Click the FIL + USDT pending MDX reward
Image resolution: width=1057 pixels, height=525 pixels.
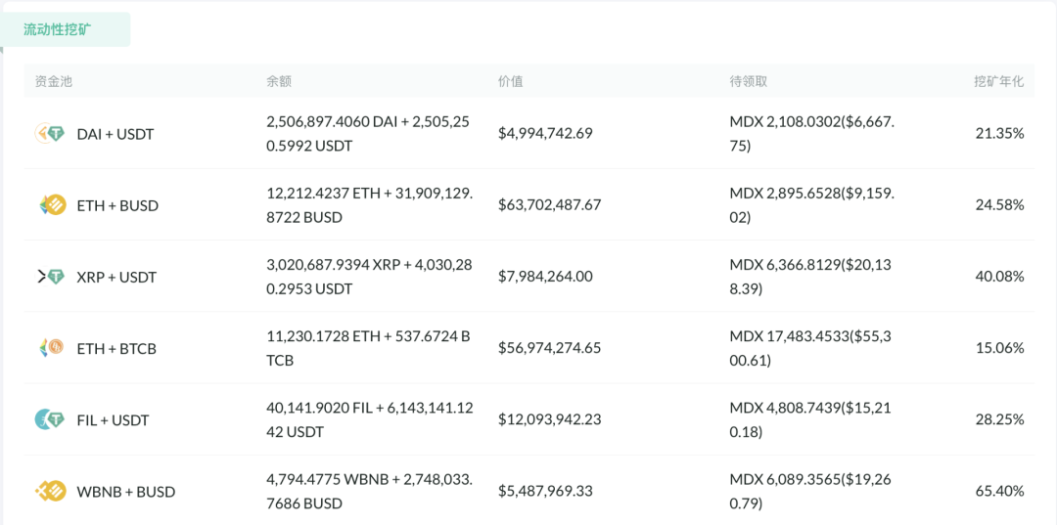[x=810, y=419]
